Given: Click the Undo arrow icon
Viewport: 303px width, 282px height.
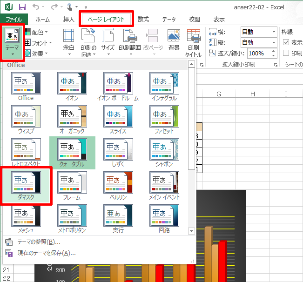Looking at the screenshot, I should pos(36,7).
